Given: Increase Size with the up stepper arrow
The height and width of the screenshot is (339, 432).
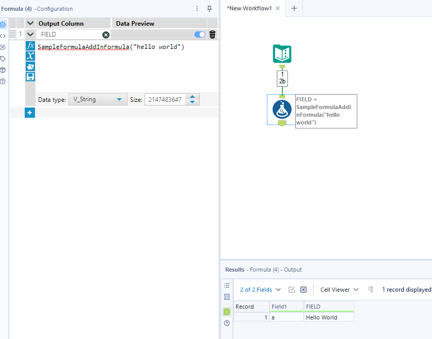Looking at the screenshot, I should pos(192,97).
